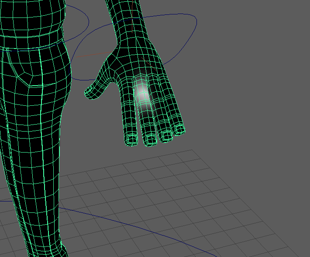This screenshot has width=310, height=257.
Task: Select the thumb tip of the hand mesh
Action: pos(89,93)
